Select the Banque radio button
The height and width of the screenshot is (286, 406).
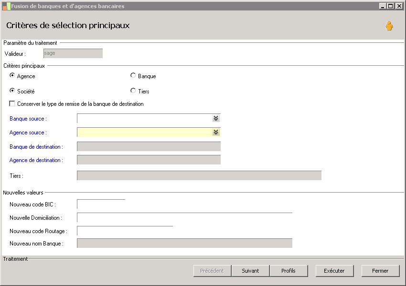[x=133, y=76]
